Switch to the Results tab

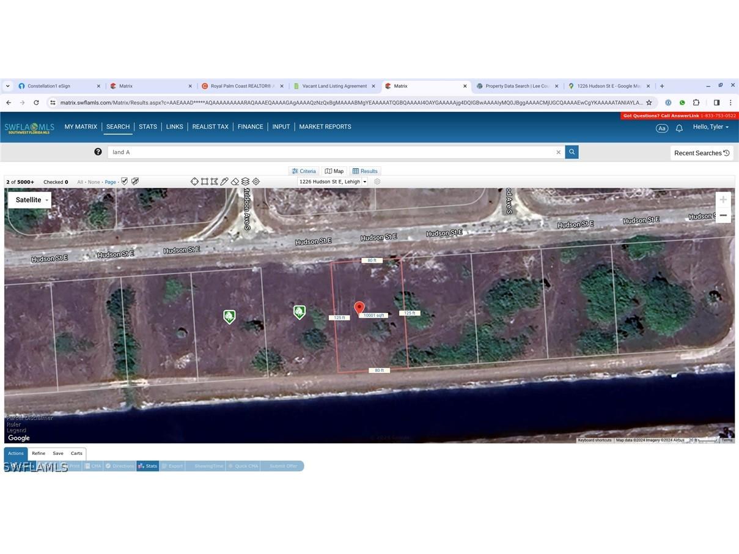(366, 171)
